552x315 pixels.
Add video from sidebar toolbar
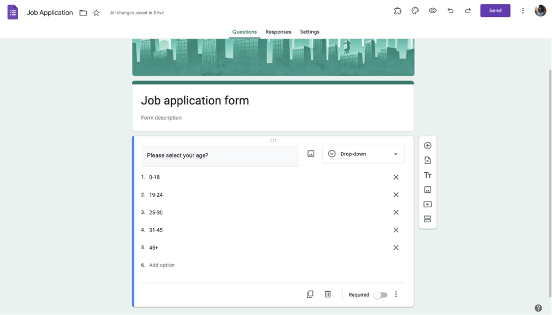(x=427, y=204)
